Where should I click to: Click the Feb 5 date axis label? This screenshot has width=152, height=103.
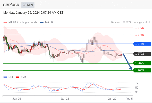[129, 99]
